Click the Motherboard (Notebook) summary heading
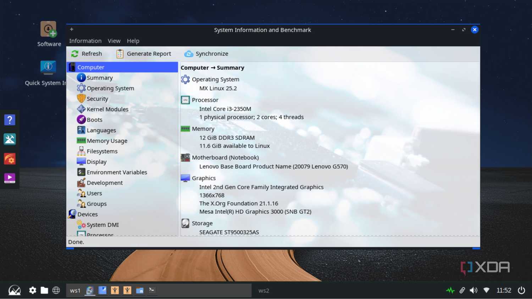The height and width of the screenshot is (299, 532). [225, 158]
